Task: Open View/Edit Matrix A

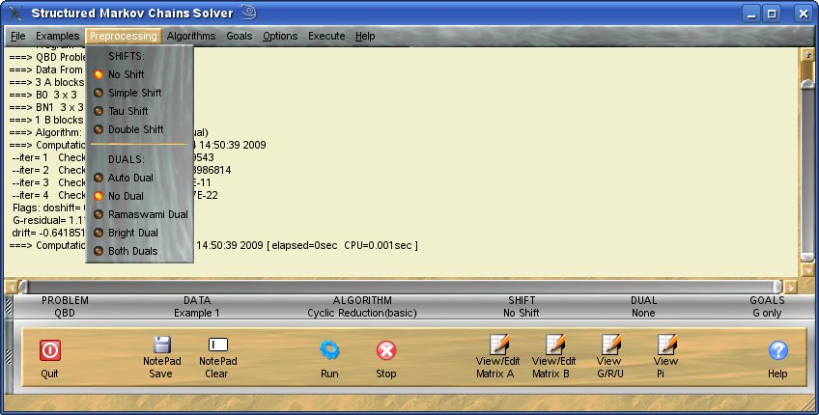Action: 498,345
